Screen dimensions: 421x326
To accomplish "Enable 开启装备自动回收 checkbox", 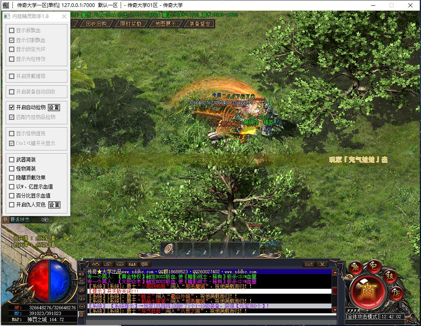I will click(x=11, y=92).
